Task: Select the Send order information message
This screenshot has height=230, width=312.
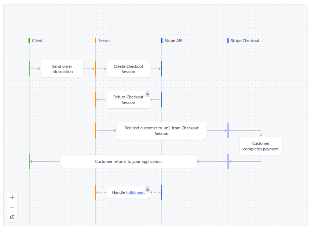Action: (x=62, y=69)
